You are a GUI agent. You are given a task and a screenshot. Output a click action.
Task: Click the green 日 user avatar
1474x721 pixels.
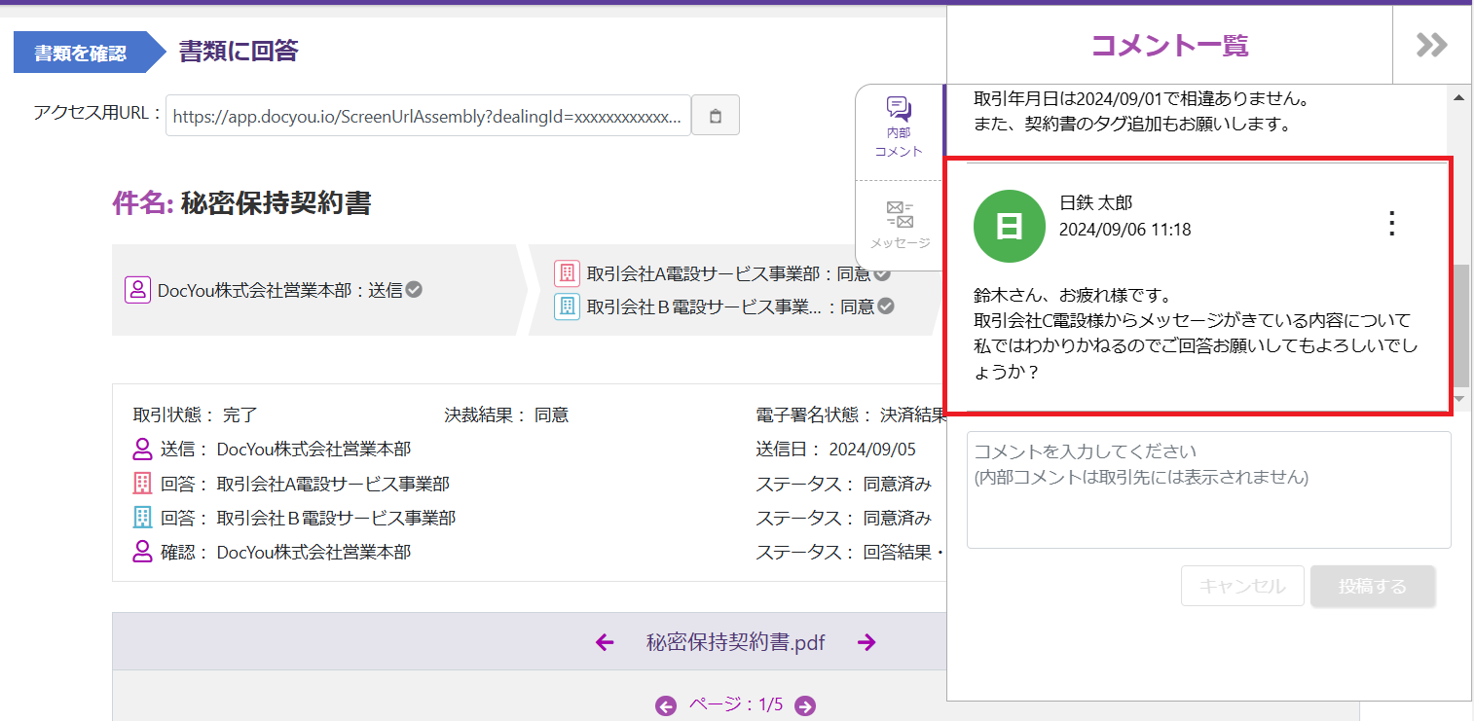1010,226
